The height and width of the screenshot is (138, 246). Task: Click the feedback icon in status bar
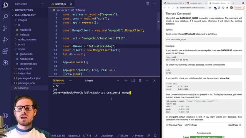pyautogui.click(x=148, y=135)
